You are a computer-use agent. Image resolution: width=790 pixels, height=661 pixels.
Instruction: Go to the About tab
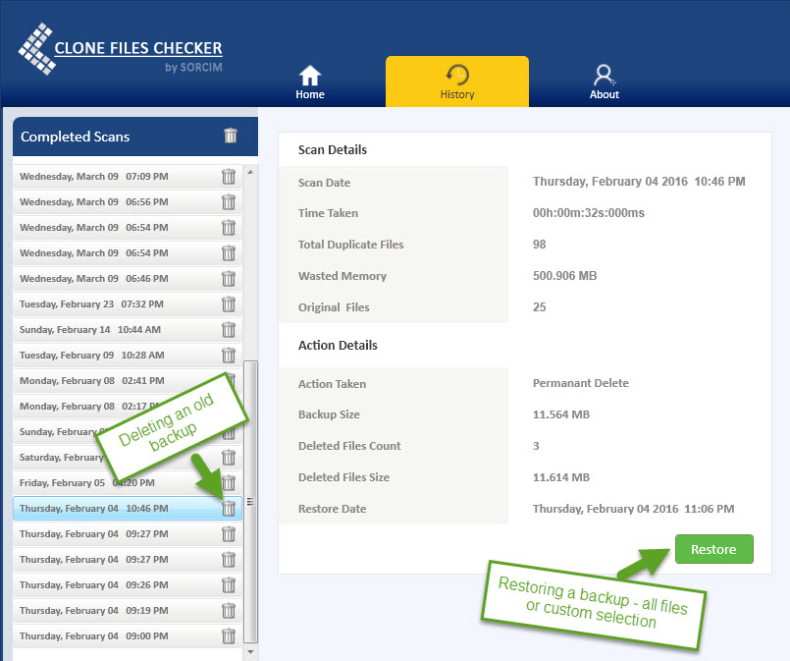[605, 83]
